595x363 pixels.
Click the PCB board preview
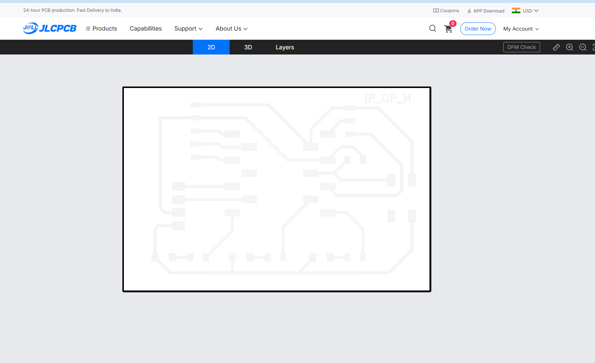[277, 189]
